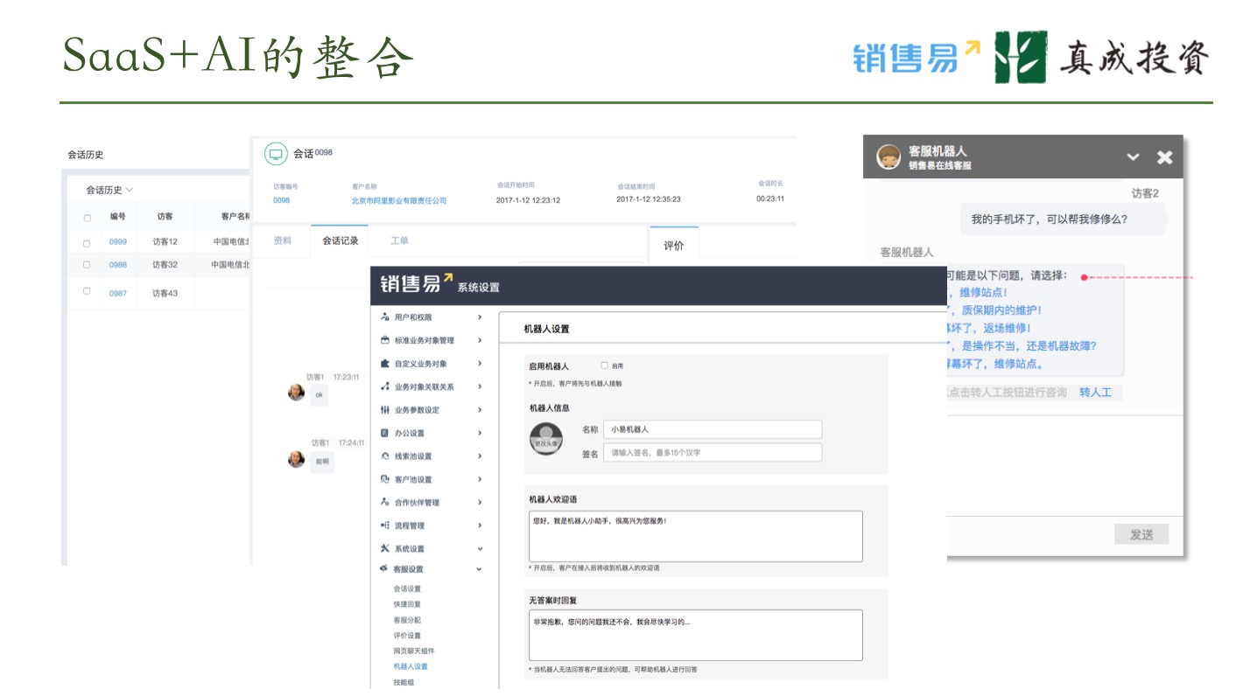1250x696 pixels.
Task: Check the row 0987 checkbox
Action: [87, 291]
